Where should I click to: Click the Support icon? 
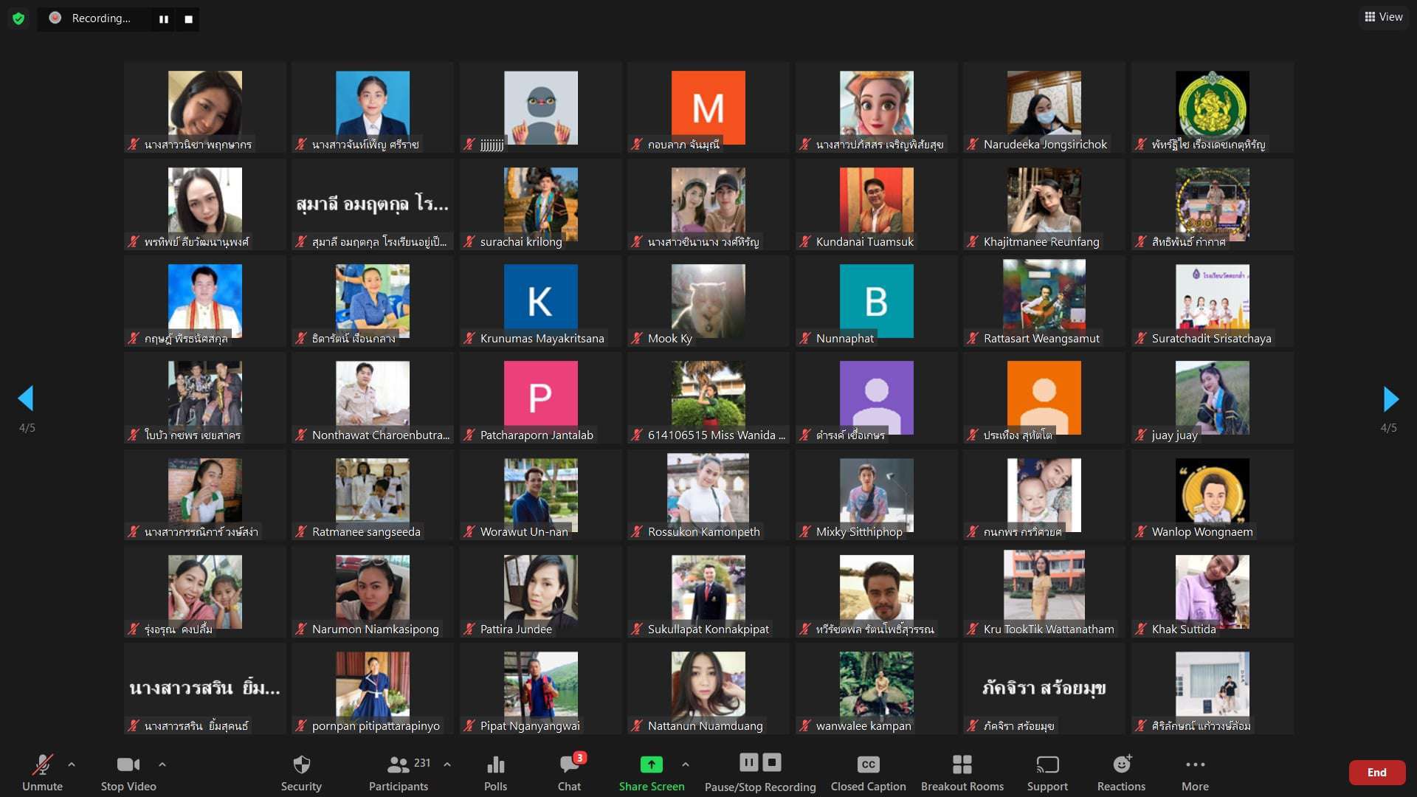[x=1047, y=765]
